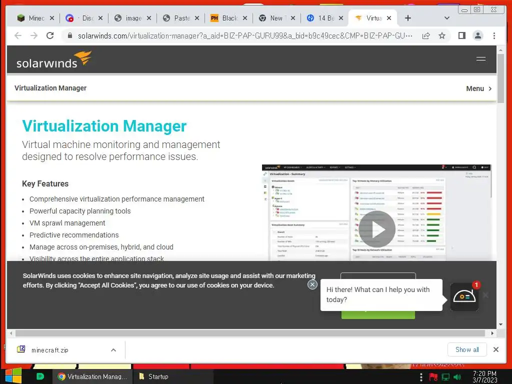The image size is (512, 384).
Task: Switch to the Paste tab
Action: [177, 18]
